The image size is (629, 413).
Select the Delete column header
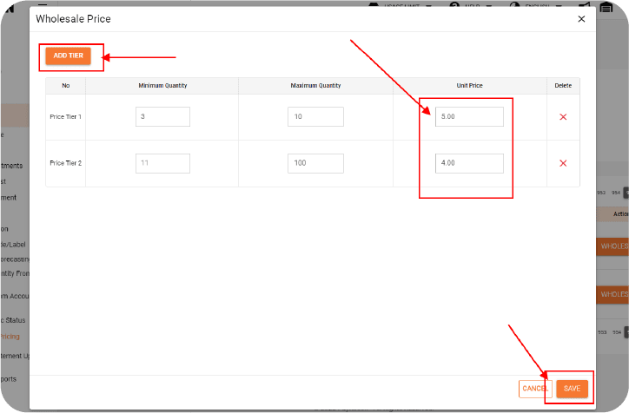tap(563, 86)
